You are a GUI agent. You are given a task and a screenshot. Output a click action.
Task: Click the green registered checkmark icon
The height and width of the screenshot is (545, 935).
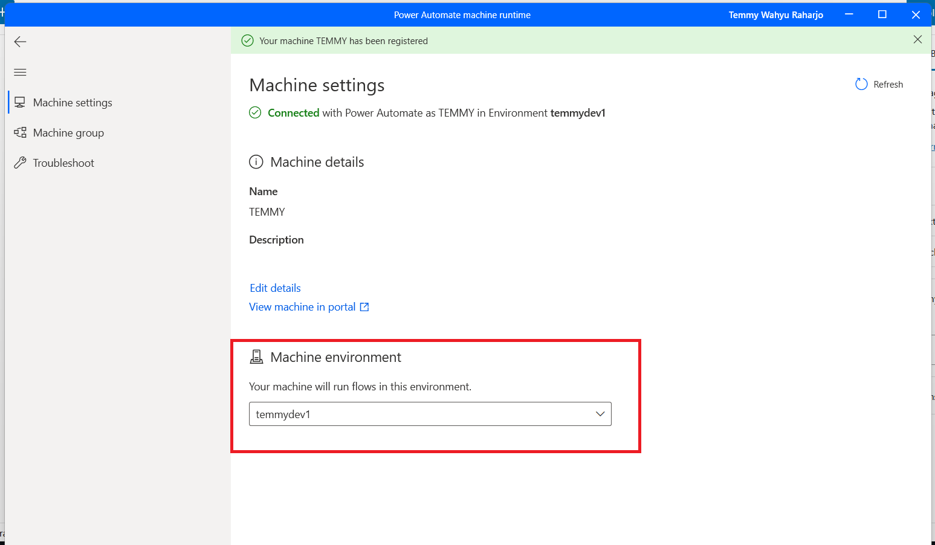pyautogui.click(x=247, y=40)
